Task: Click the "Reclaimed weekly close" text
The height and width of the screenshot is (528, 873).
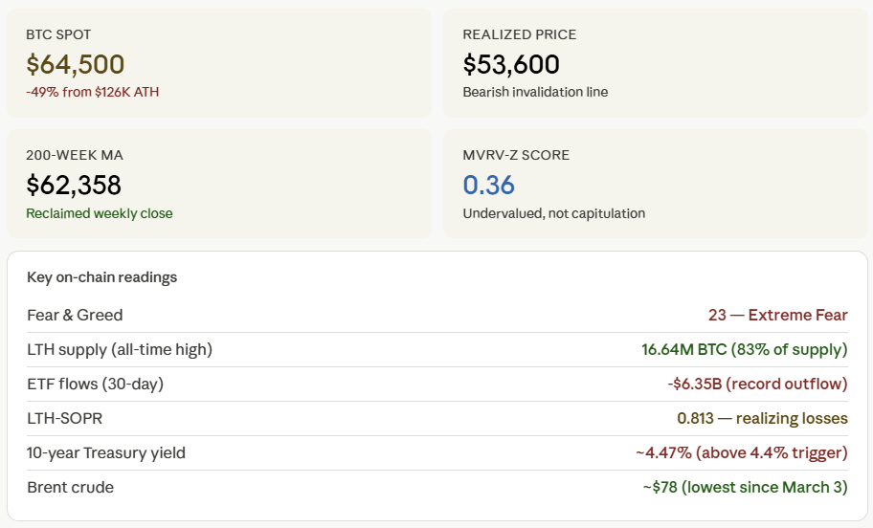Action: pyautogui.click(x=100, y=213)
